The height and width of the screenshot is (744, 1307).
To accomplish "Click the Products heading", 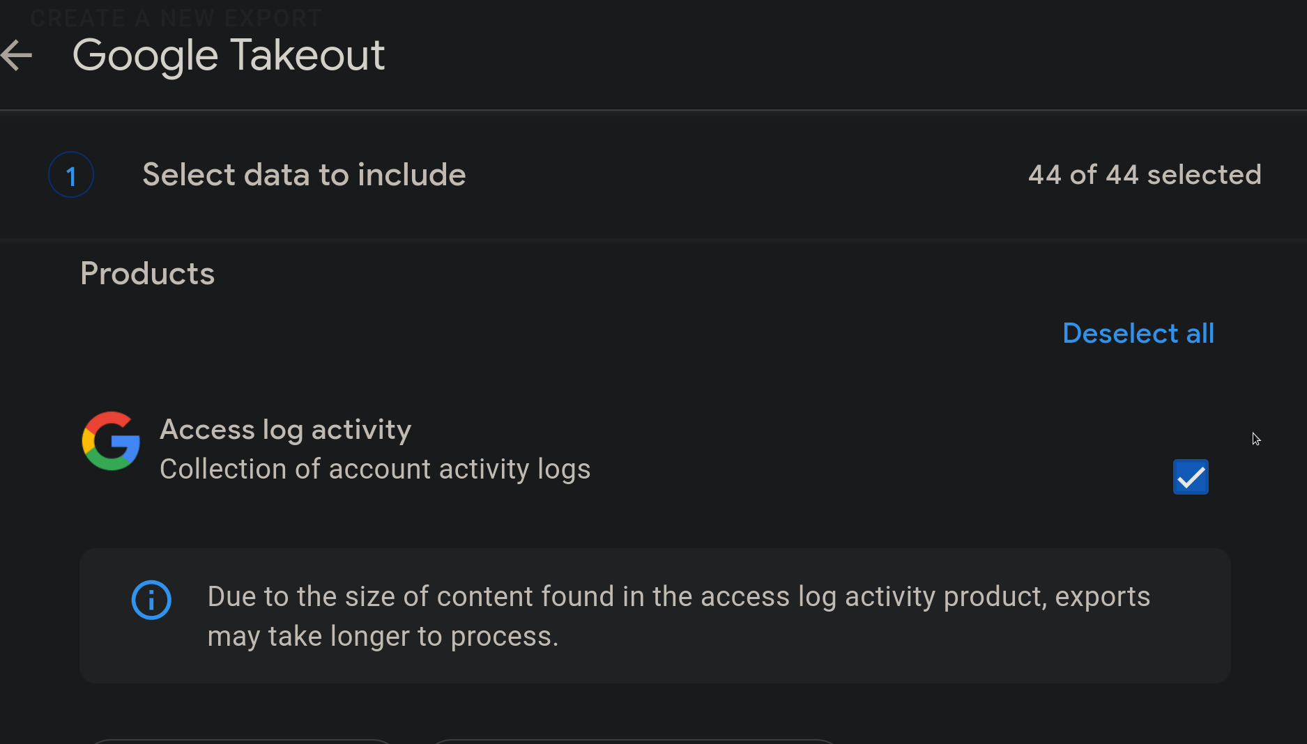I will coord(147,274).
